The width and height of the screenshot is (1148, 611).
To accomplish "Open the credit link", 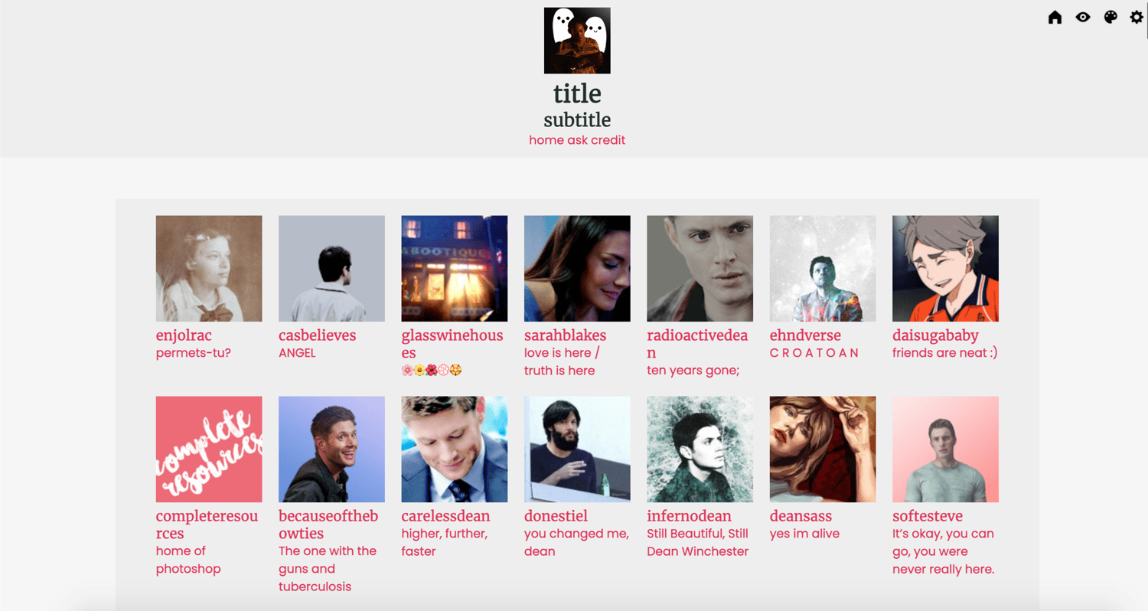I will (608, 140).
